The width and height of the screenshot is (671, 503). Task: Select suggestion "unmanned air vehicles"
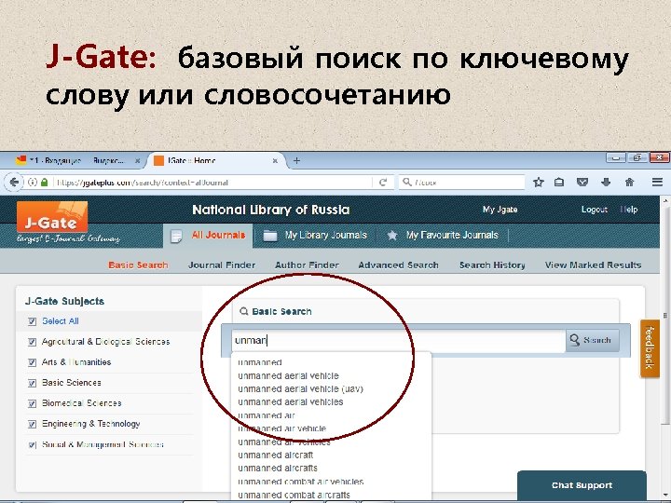click(283, 442)
